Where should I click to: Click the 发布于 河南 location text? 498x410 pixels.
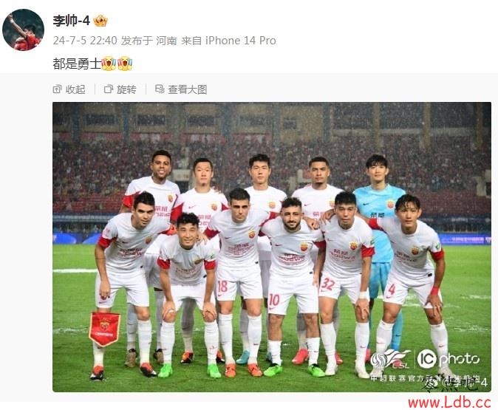(149, 41)
